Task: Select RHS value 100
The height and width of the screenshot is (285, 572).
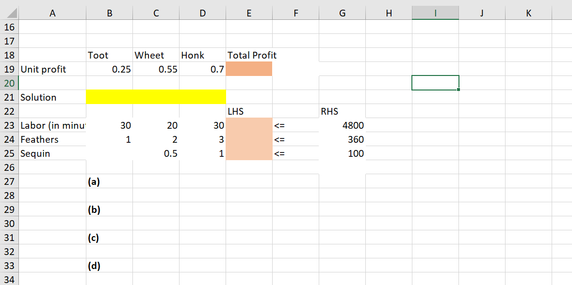Action: tap(342, 153)
